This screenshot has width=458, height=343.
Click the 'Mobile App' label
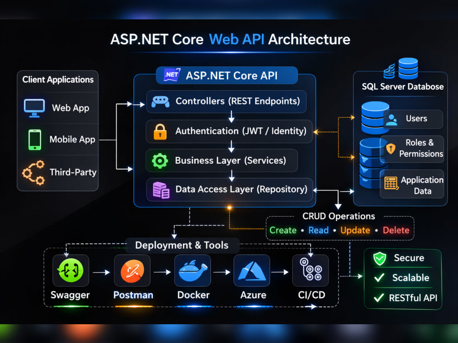pos(72,139)
